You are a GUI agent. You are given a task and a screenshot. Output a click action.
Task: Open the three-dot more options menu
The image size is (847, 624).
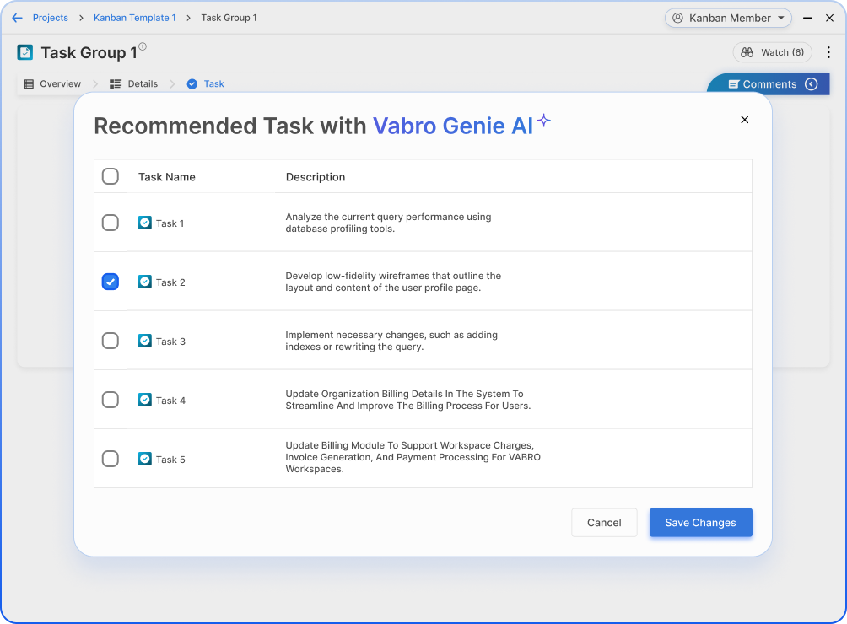coord(828,52)
